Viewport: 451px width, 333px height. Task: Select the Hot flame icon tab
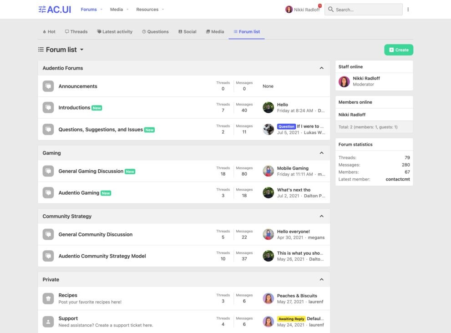tap(44, 31)
